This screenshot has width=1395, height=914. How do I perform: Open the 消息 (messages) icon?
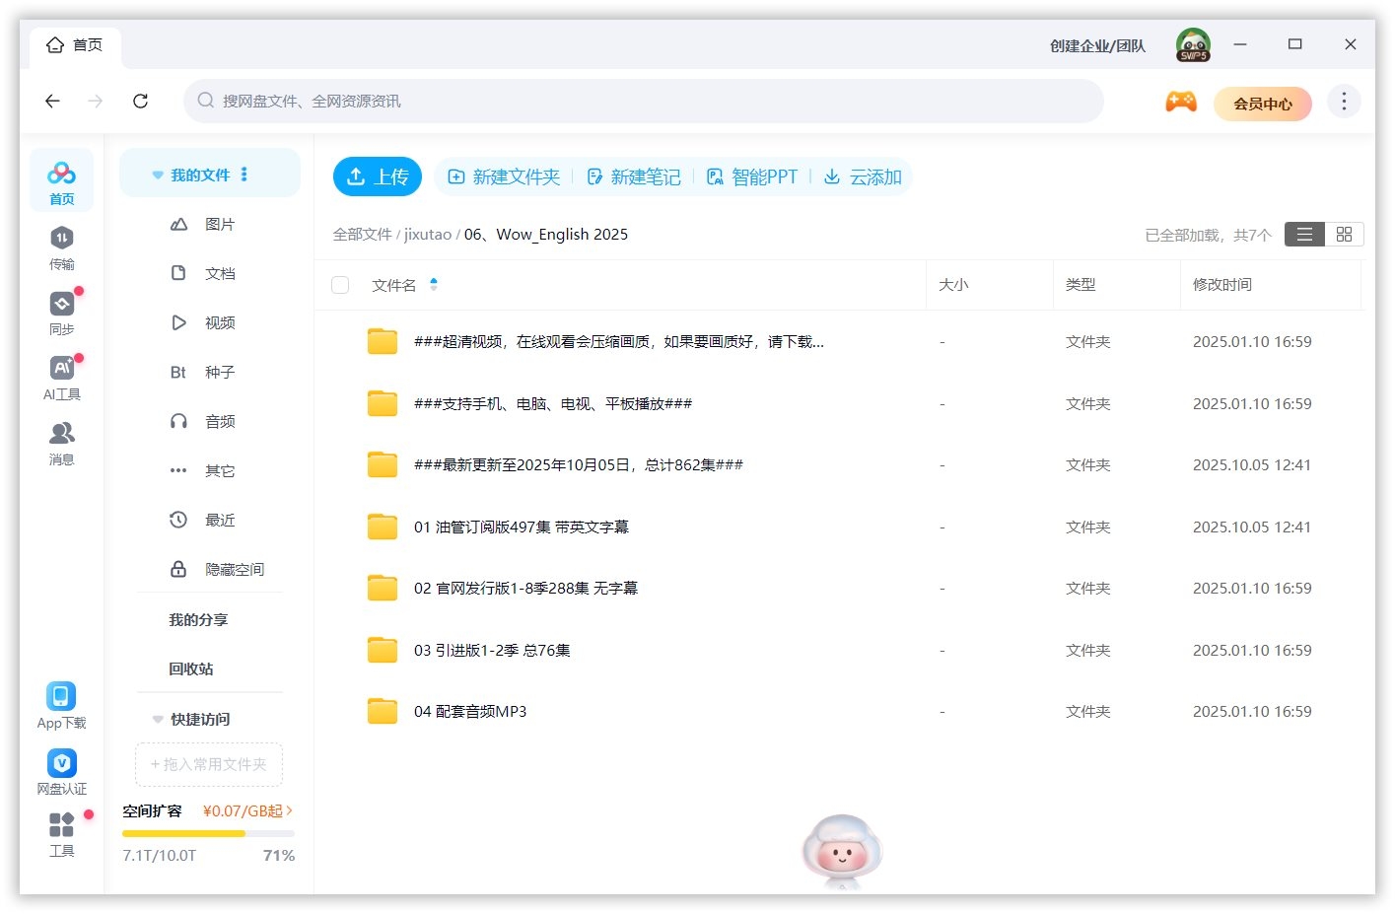point(61,435)
